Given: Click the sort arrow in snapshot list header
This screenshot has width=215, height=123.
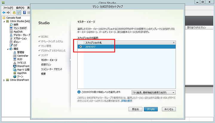Looking at the screenshot, I should tap(173, 43).
